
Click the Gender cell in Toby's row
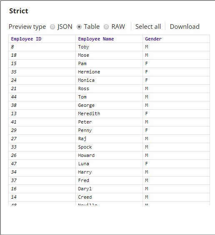point(176,47)
